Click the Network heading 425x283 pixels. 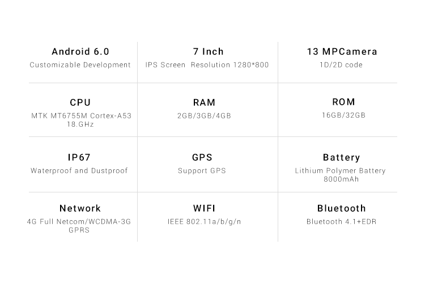80,208
